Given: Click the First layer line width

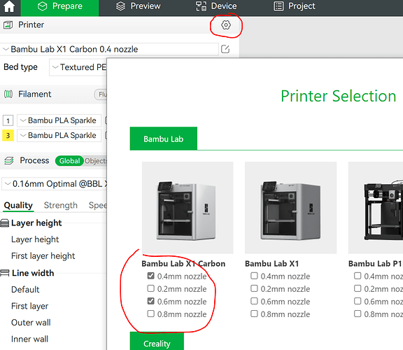Looking at the screenshot, I should [x=30, y=306].
